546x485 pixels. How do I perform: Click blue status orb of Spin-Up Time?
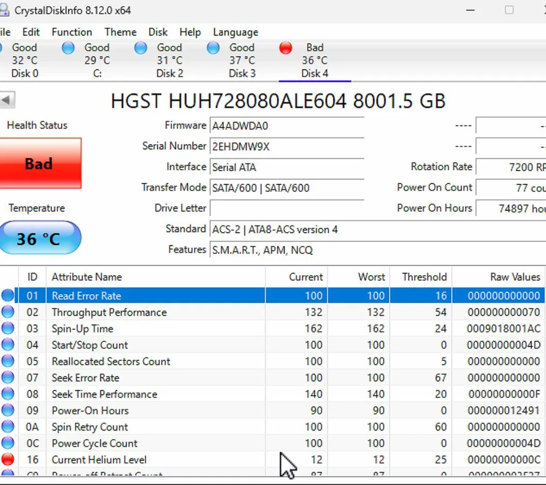pyautogui.click(x=8, y=328)
